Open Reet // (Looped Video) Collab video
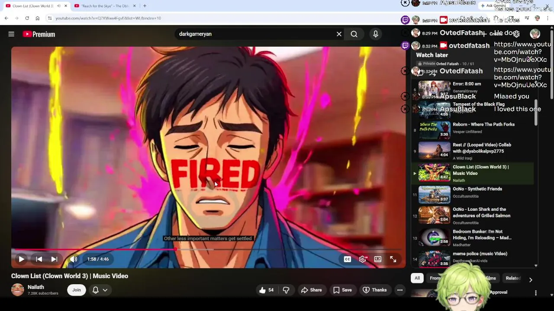The height and width of the screenshot is (311, 554). (x=482, y=148)
